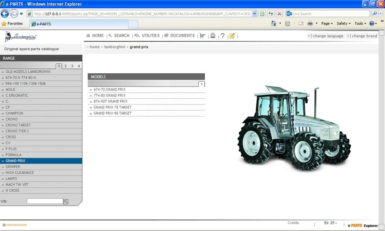
Task: Click the change language link
Action: pos(326,36)
